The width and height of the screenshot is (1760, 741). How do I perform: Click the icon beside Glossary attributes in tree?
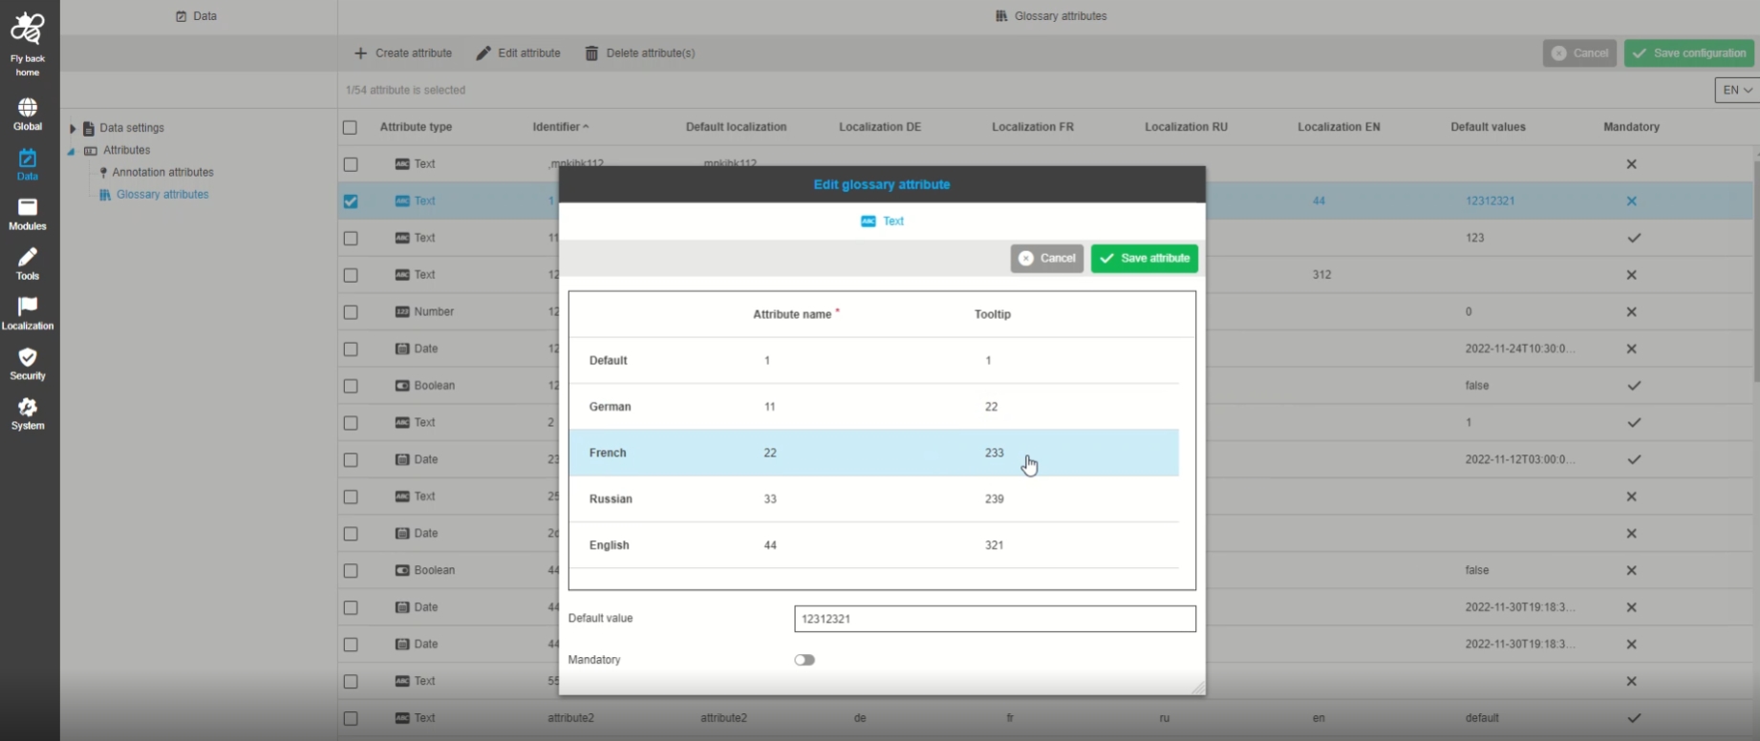pyautogui.click(x=105, y=195)
